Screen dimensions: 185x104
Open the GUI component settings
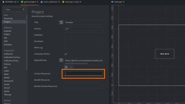[5, 67]
